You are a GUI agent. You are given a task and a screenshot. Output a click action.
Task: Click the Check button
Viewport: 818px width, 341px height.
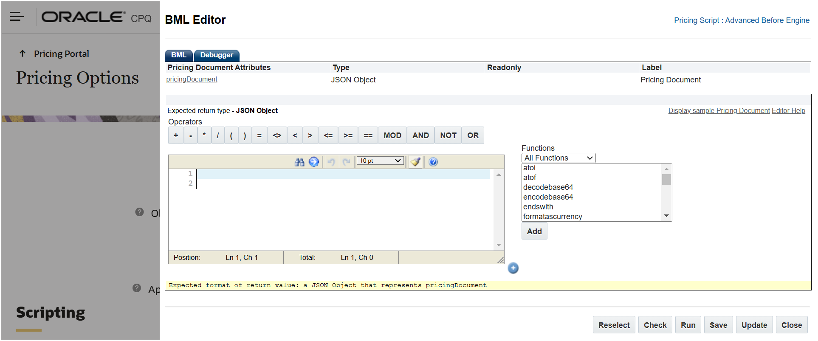655,325
